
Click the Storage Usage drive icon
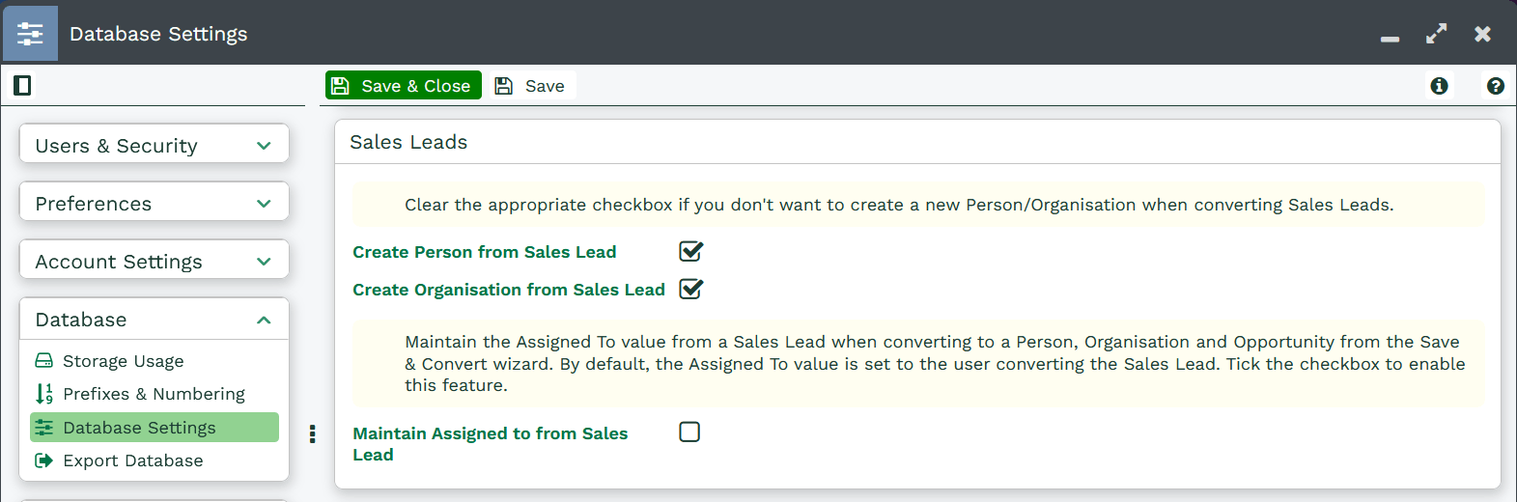click(x=44, y=361)
